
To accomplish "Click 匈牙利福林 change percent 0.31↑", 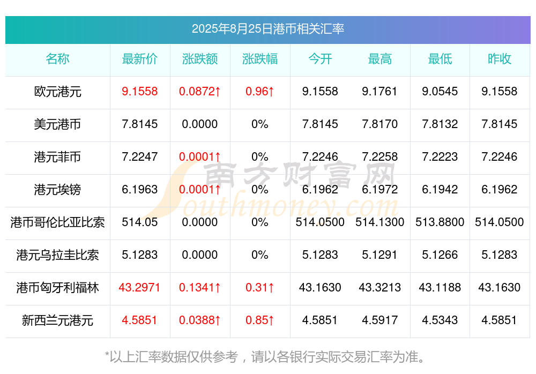I will click(260, 287).
